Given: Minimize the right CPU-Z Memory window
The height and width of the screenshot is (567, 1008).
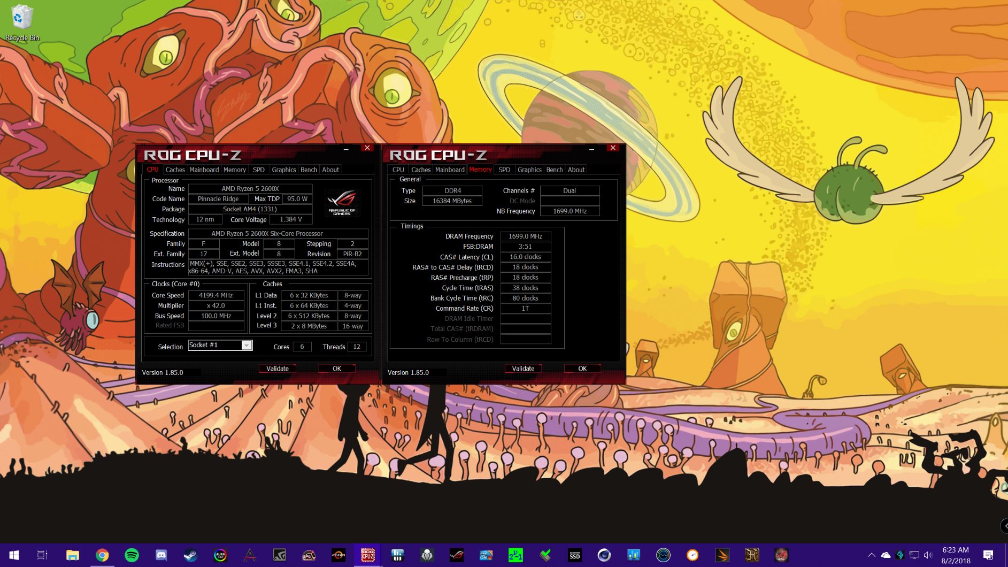Looking at the screenshot, I should pos(591,149).
